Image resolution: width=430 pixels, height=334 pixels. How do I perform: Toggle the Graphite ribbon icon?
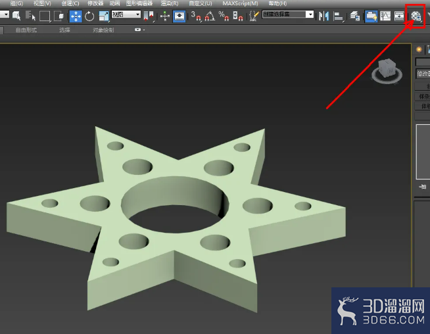(371, 16)
